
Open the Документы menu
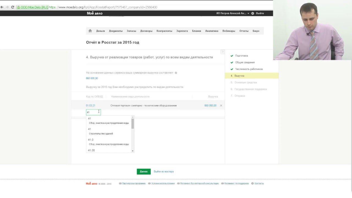click(116, 31)
